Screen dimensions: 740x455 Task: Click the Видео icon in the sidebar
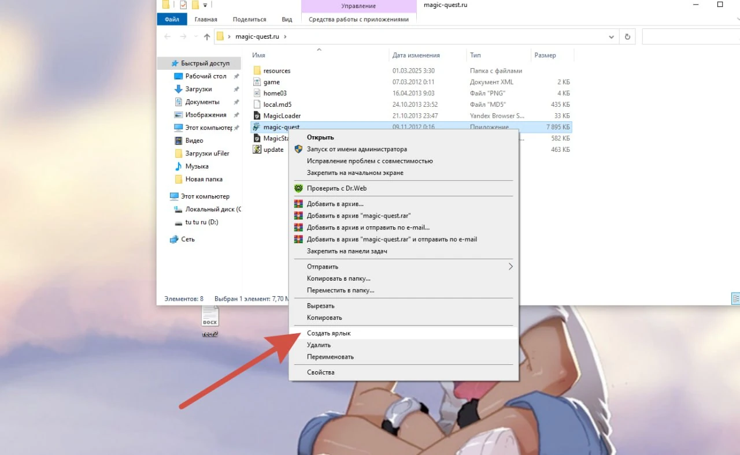pos(179,140)
